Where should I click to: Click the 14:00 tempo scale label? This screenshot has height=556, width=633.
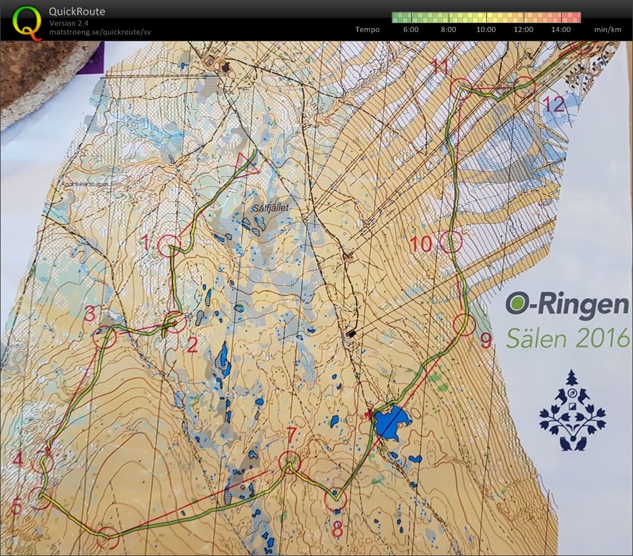coord(561,29)
